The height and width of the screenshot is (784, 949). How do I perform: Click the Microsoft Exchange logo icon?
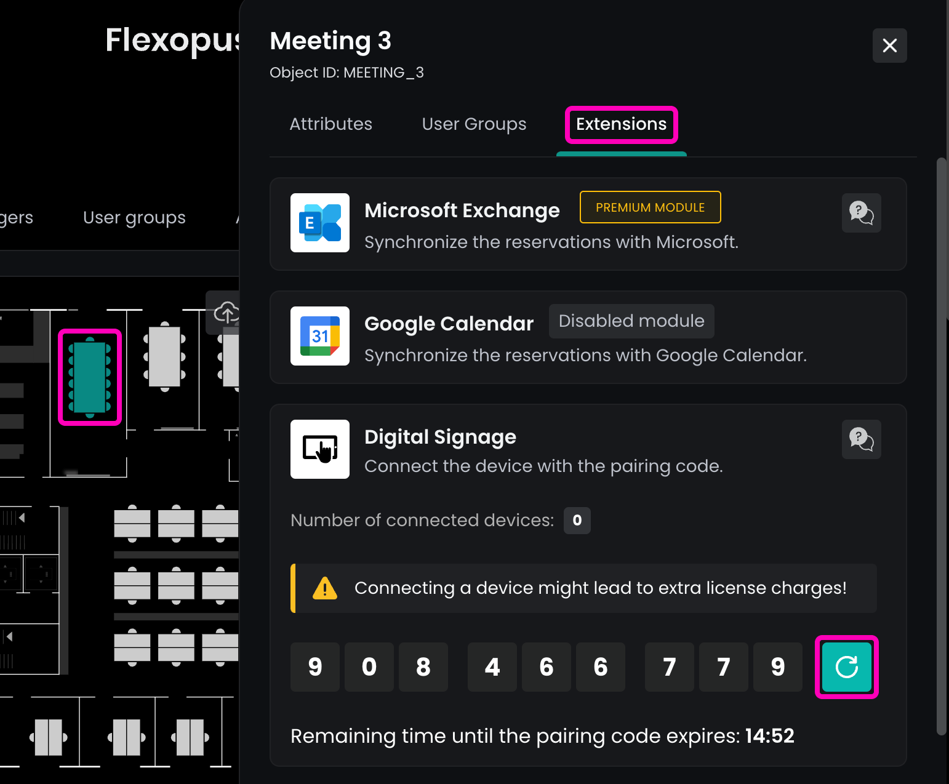click(x=320, y=223)
